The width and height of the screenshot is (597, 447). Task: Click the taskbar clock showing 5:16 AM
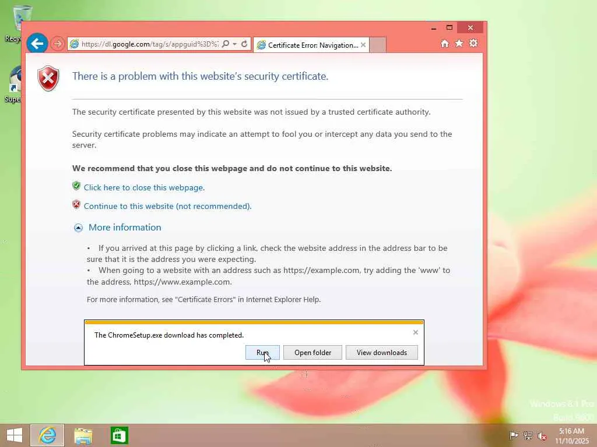pyautogui.click(x=571, y=435)
